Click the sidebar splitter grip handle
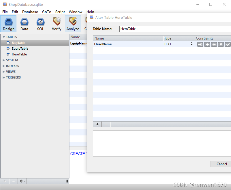231x190 pixels. coord(67,181)
